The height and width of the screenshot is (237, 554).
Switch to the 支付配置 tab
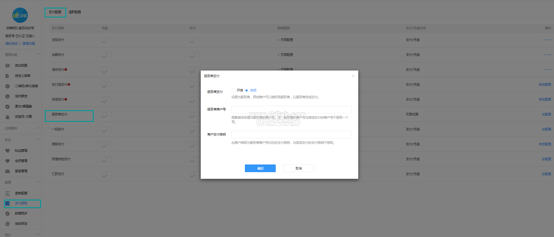coord(55,12)
